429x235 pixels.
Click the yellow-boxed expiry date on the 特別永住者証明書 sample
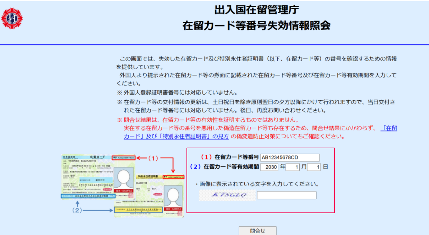pyautogui.click(x=138, y=209)
